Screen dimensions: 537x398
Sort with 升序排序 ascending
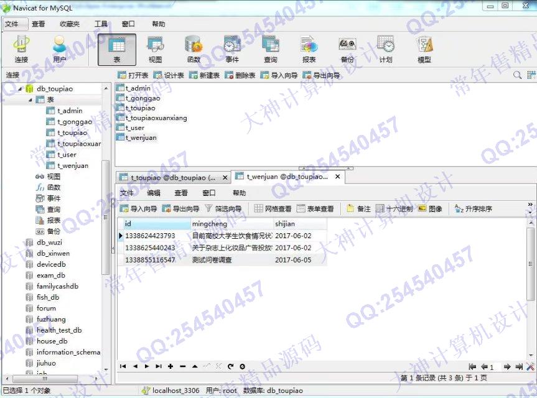pos(474,208)
